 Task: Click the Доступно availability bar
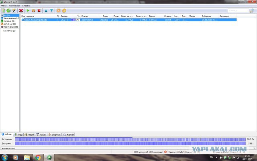click(130, 143)
